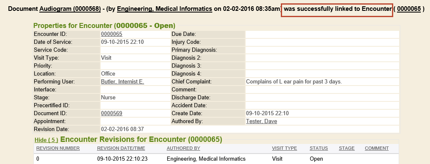Sort by Revision Number column
The width and height of the screenshot is (430, 164).
click(x=58, y=149)
